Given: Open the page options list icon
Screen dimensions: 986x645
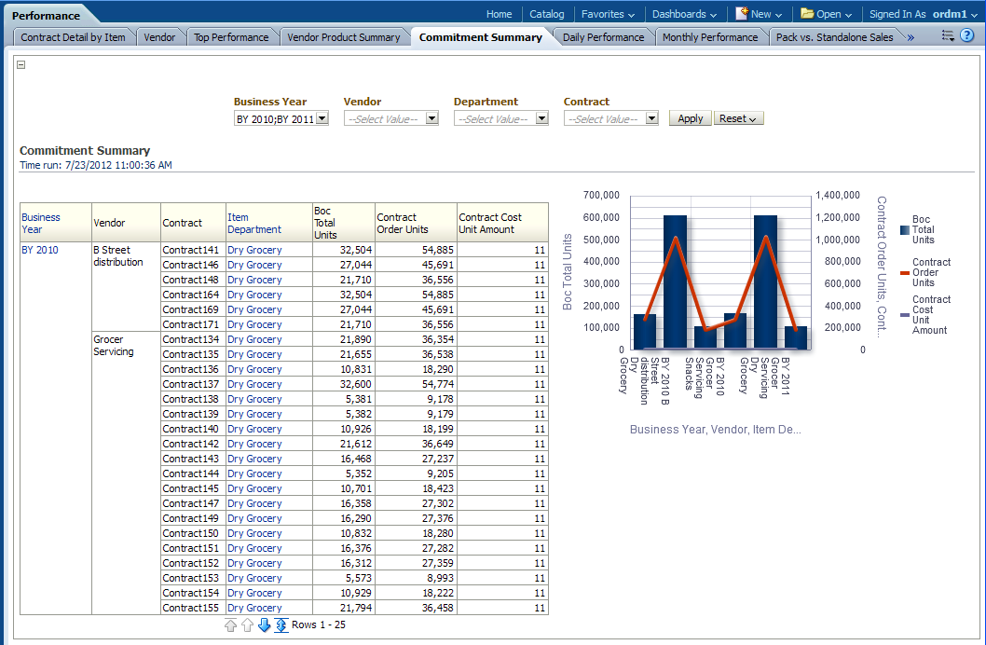Looking at the screenshot, I should click(948, 35).
